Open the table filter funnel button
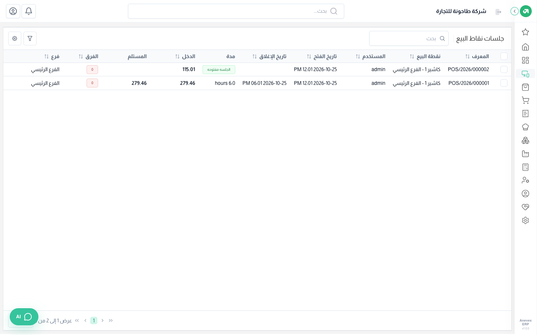This screenshot has width=537, height=335. coord(30,38)
